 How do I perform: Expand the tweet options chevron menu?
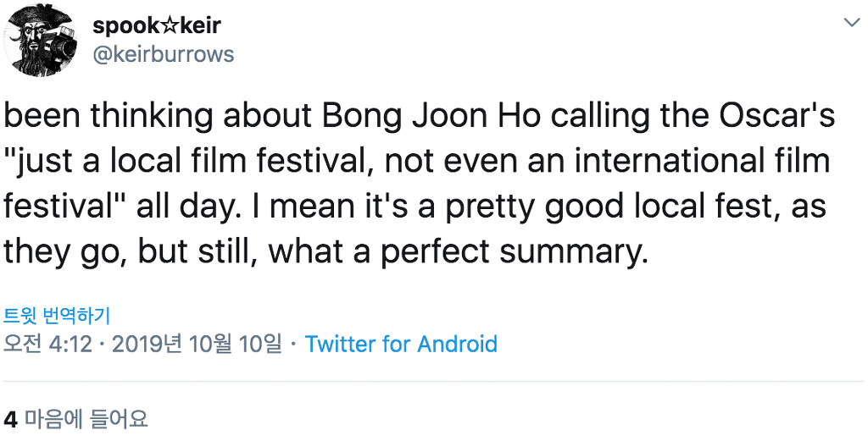(850, 21)
